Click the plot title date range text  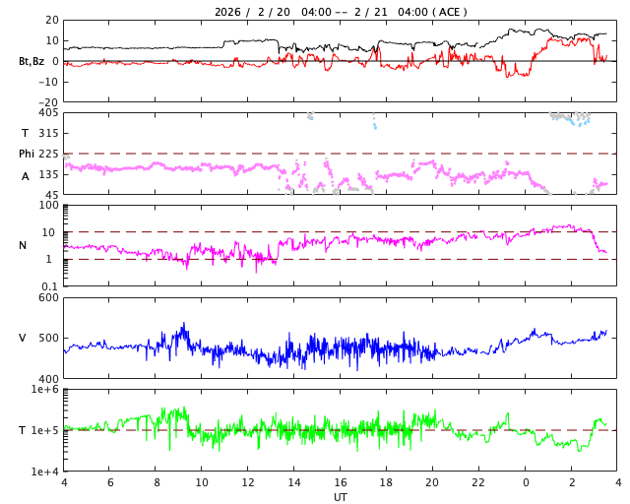point(341,12)
